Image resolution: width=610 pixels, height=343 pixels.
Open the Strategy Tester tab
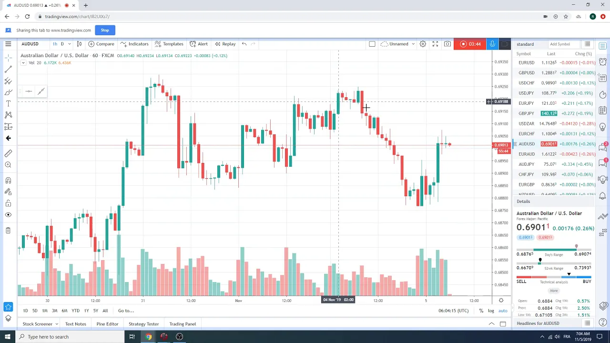tap(143, 324)
